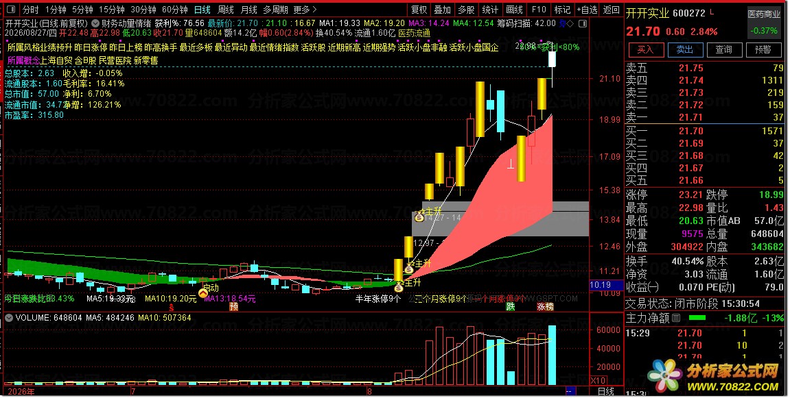Toggle the left sidebar panel icon
The width and height of the screenshot is (790, 398).
pos(11,10)
